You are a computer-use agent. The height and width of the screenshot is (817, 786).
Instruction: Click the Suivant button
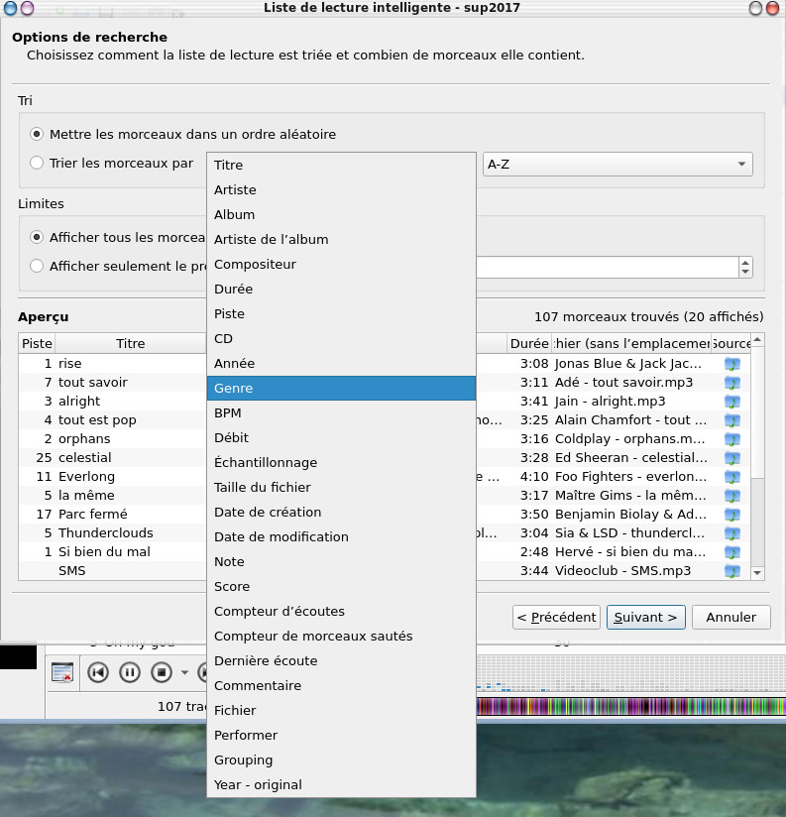(646, 617)
